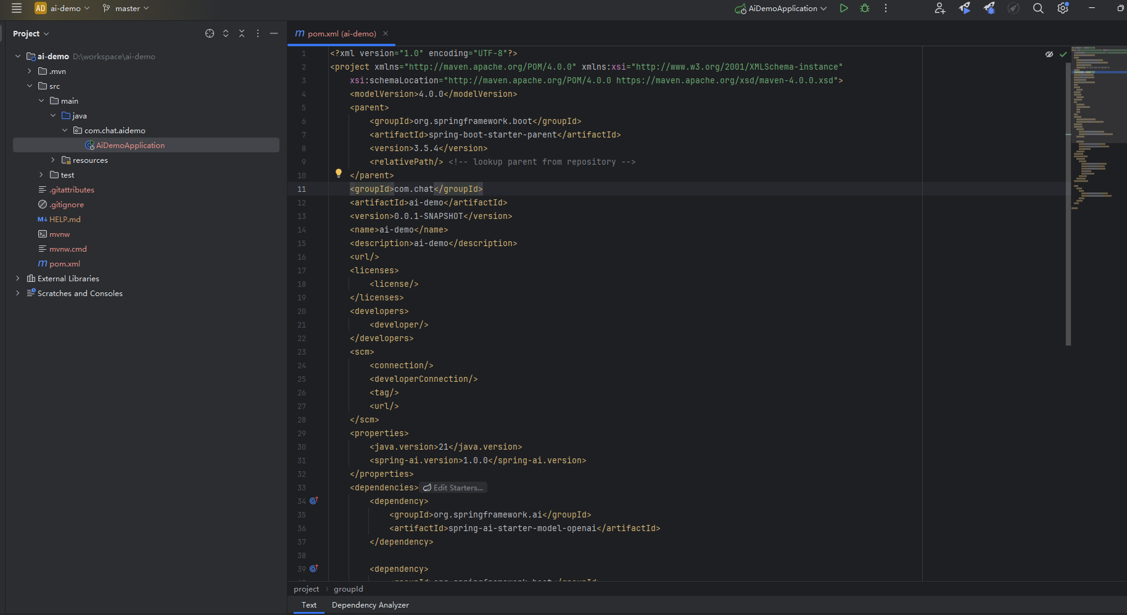Click the rocket run-with-profiler icon
1127x615 pixels.
coord(965,8)
